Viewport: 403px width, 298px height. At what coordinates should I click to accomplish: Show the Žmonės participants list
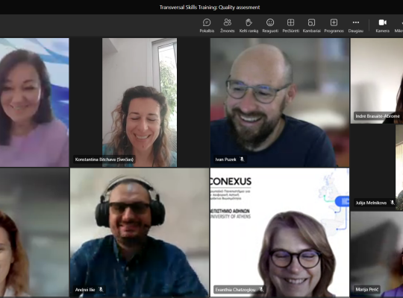(x=227, y=25)
